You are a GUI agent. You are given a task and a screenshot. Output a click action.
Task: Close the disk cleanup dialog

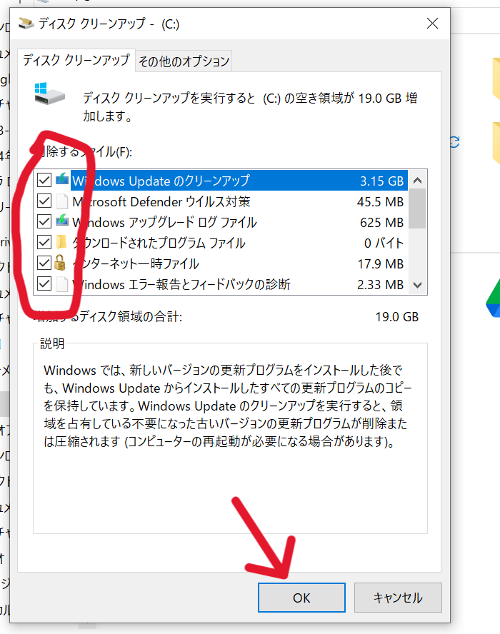point(432,24)
